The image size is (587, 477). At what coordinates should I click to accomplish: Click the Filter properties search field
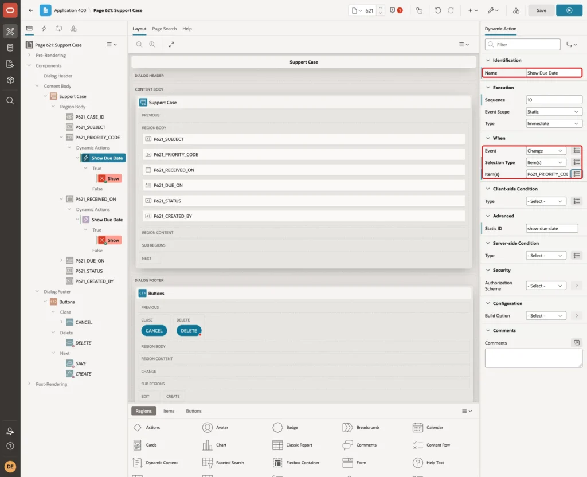[x=523, y=45]
